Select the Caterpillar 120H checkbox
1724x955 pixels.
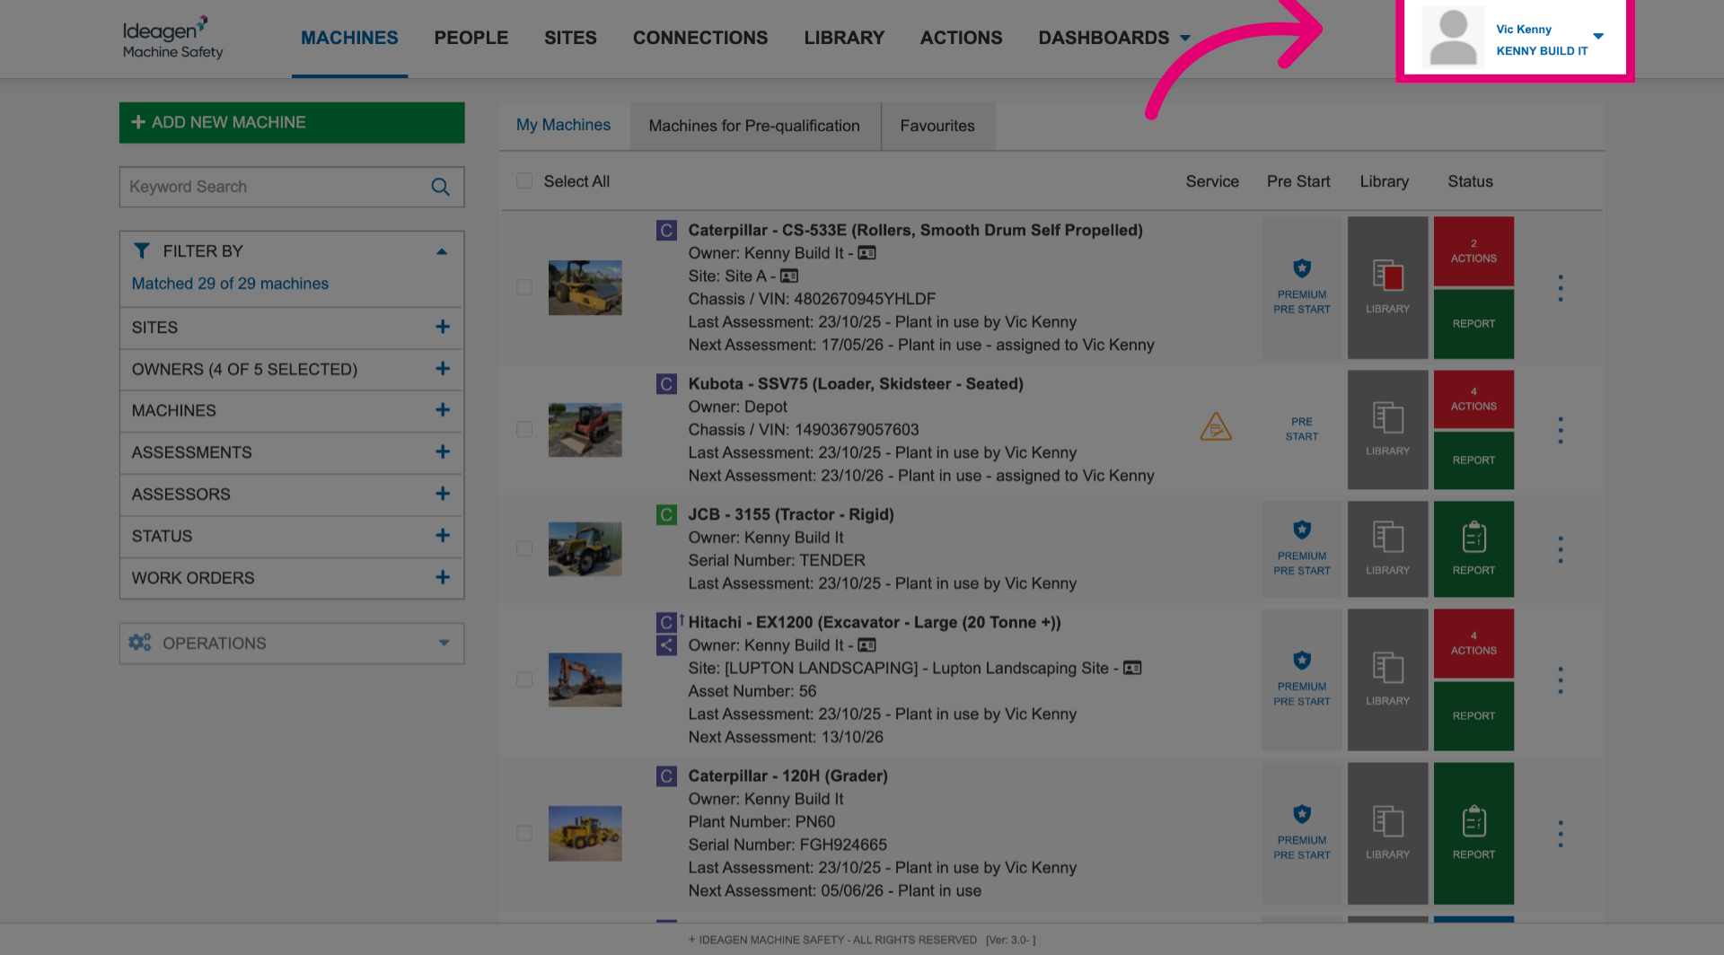tap(524, 833)
